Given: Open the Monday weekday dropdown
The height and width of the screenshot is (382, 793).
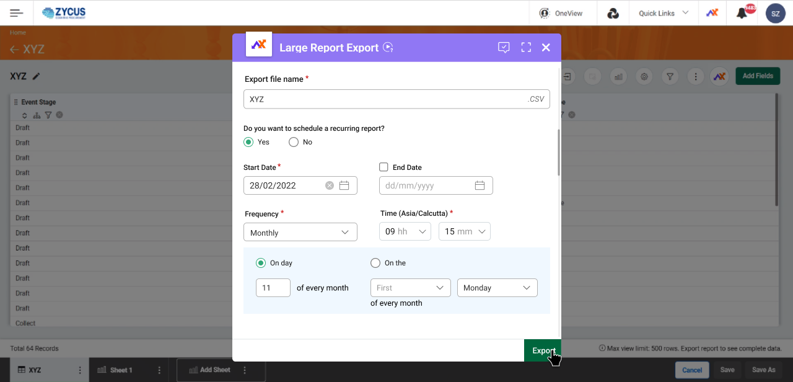Looking at the screenshot, I should click(497, 287).
